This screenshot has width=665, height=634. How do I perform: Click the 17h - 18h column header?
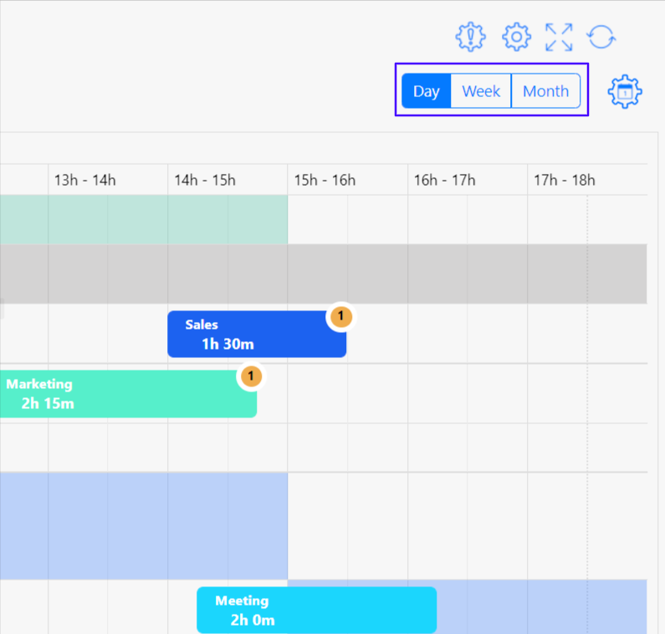[565, 180]
